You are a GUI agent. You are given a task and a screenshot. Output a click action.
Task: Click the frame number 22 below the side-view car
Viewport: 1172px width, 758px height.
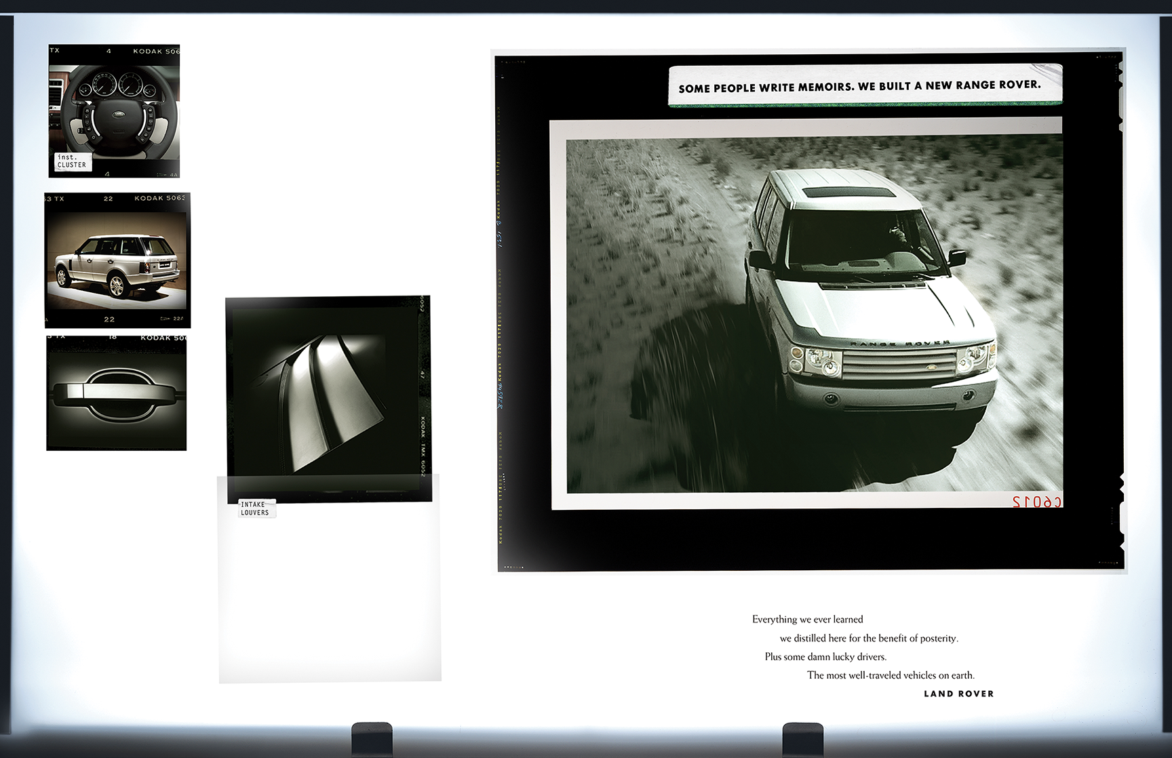coord(109,319)
